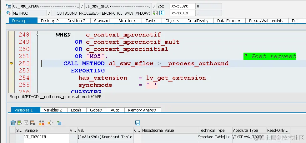Image resolution: width=306 pixels, height=143 pixels.
Task: Click the Technical Type column header
Action: click(215, 130)
